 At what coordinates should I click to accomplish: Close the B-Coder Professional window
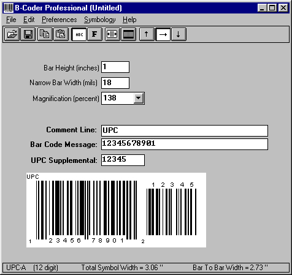click(283, 8)
